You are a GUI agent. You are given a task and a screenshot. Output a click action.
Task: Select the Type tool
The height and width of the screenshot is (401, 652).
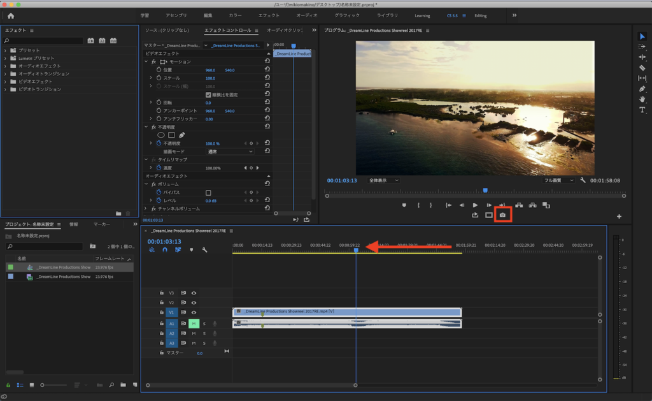[642, 110]
